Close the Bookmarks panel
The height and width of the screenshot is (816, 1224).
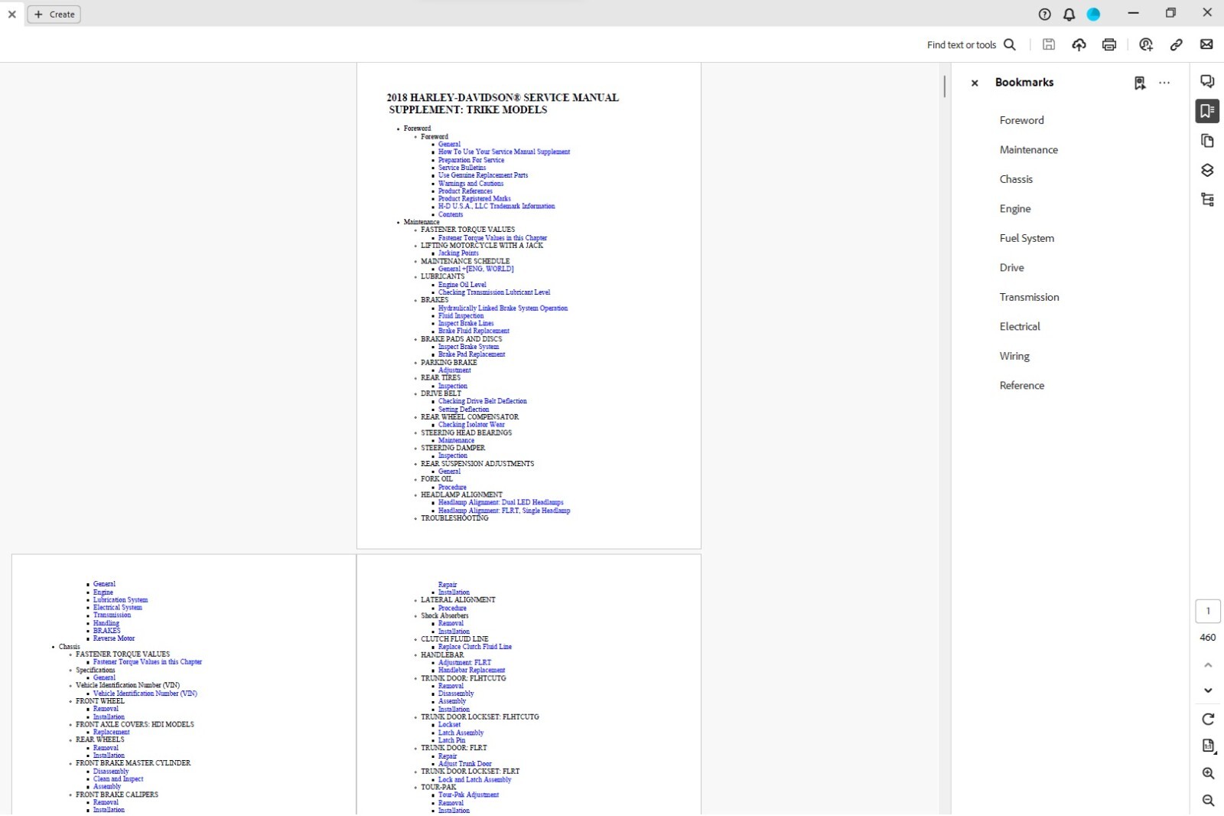975,83
